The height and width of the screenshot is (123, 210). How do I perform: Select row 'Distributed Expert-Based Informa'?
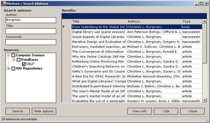pyautogui.click(x=137, y=86)
